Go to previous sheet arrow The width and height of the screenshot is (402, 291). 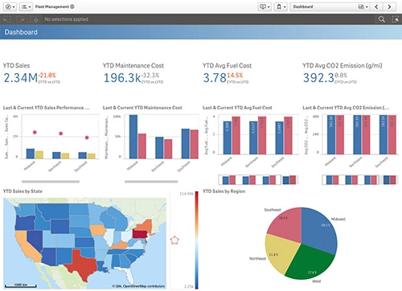[376, 6]
